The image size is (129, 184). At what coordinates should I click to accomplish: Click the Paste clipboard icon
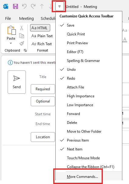tap(12, 30)
